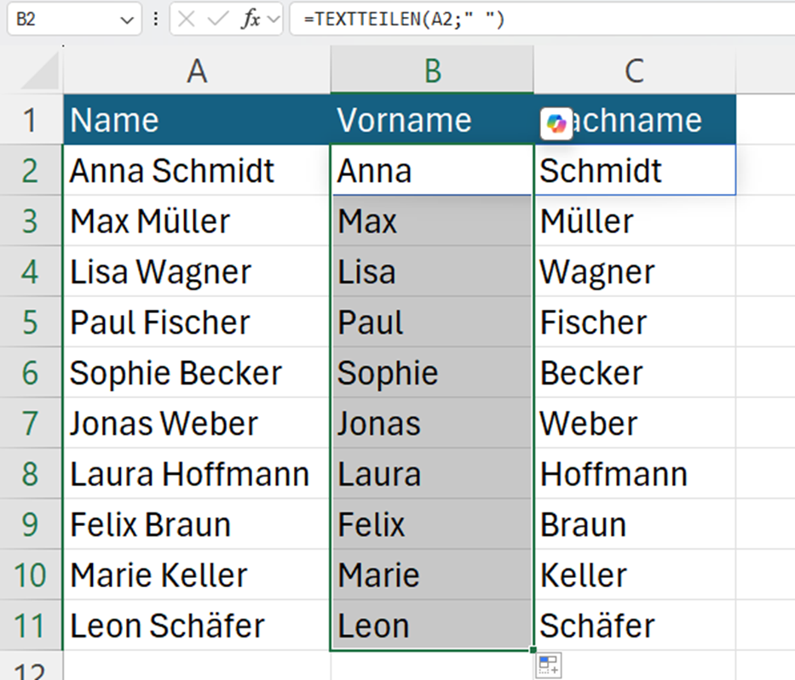The height and width of the screenshot is (680, 795).
Task: Click the Enter checkmark icon in formula bar
Action: pos(218,20)
